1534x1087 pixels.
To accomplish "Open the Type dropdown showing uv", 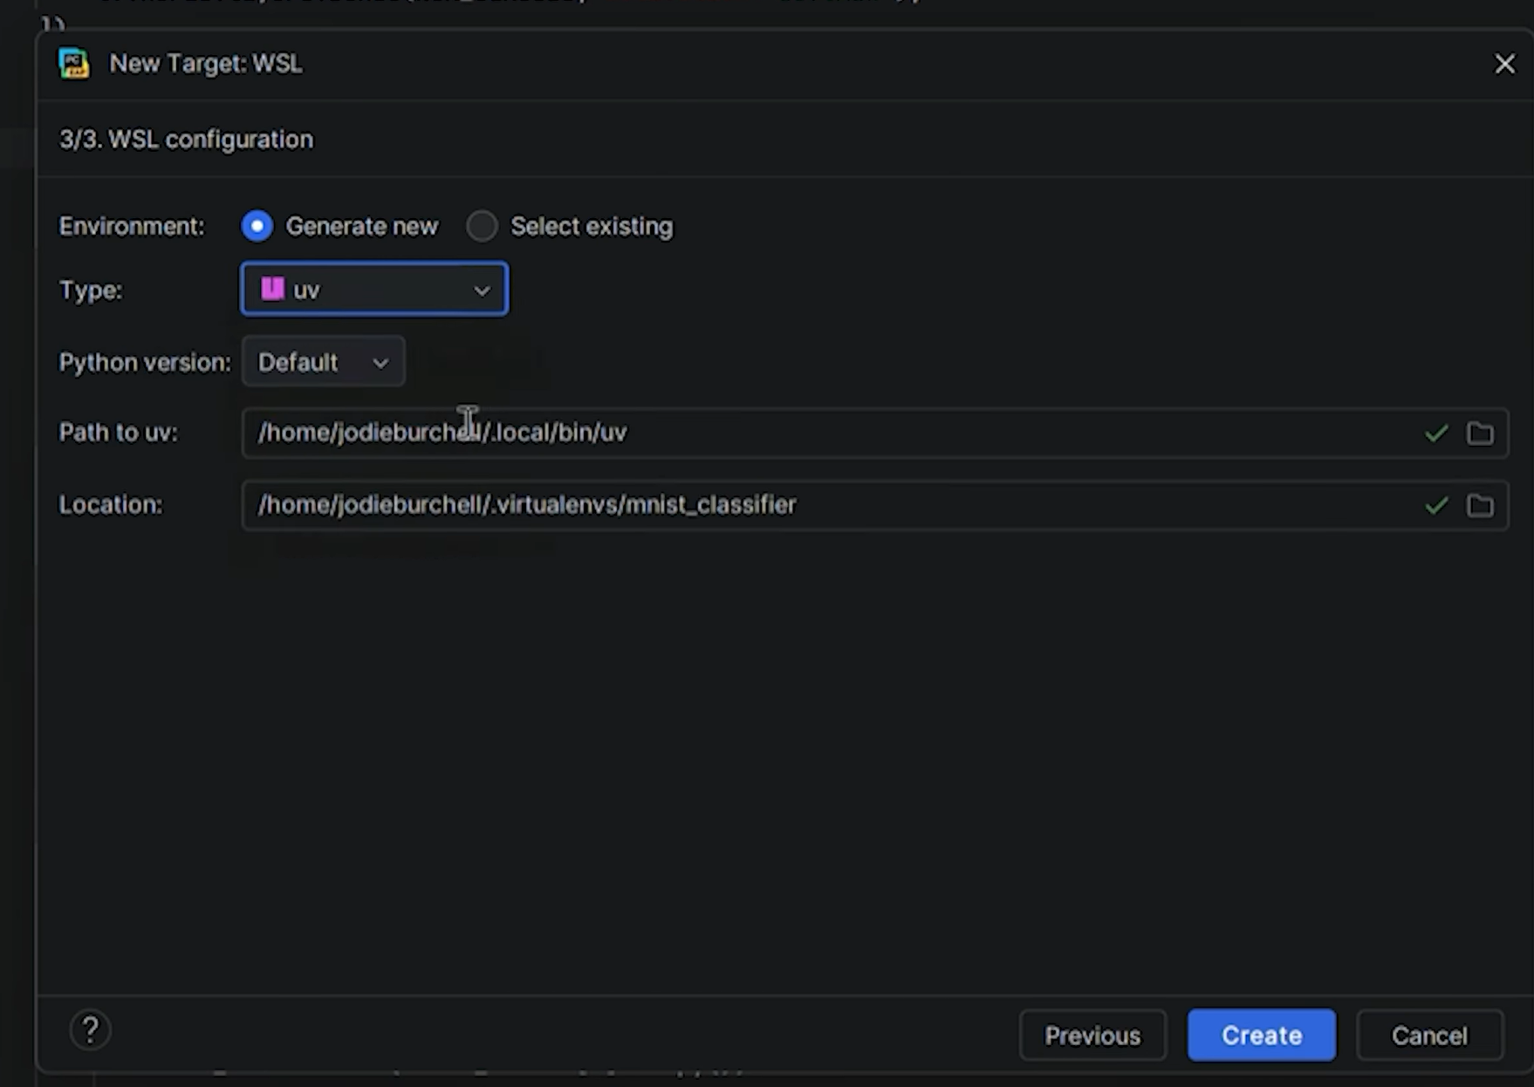I will (374, 290).
